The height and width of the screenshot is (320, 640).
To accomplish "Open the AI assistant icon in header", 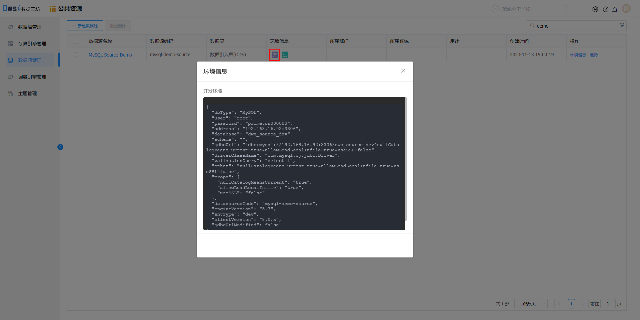I will click(596, 9).
